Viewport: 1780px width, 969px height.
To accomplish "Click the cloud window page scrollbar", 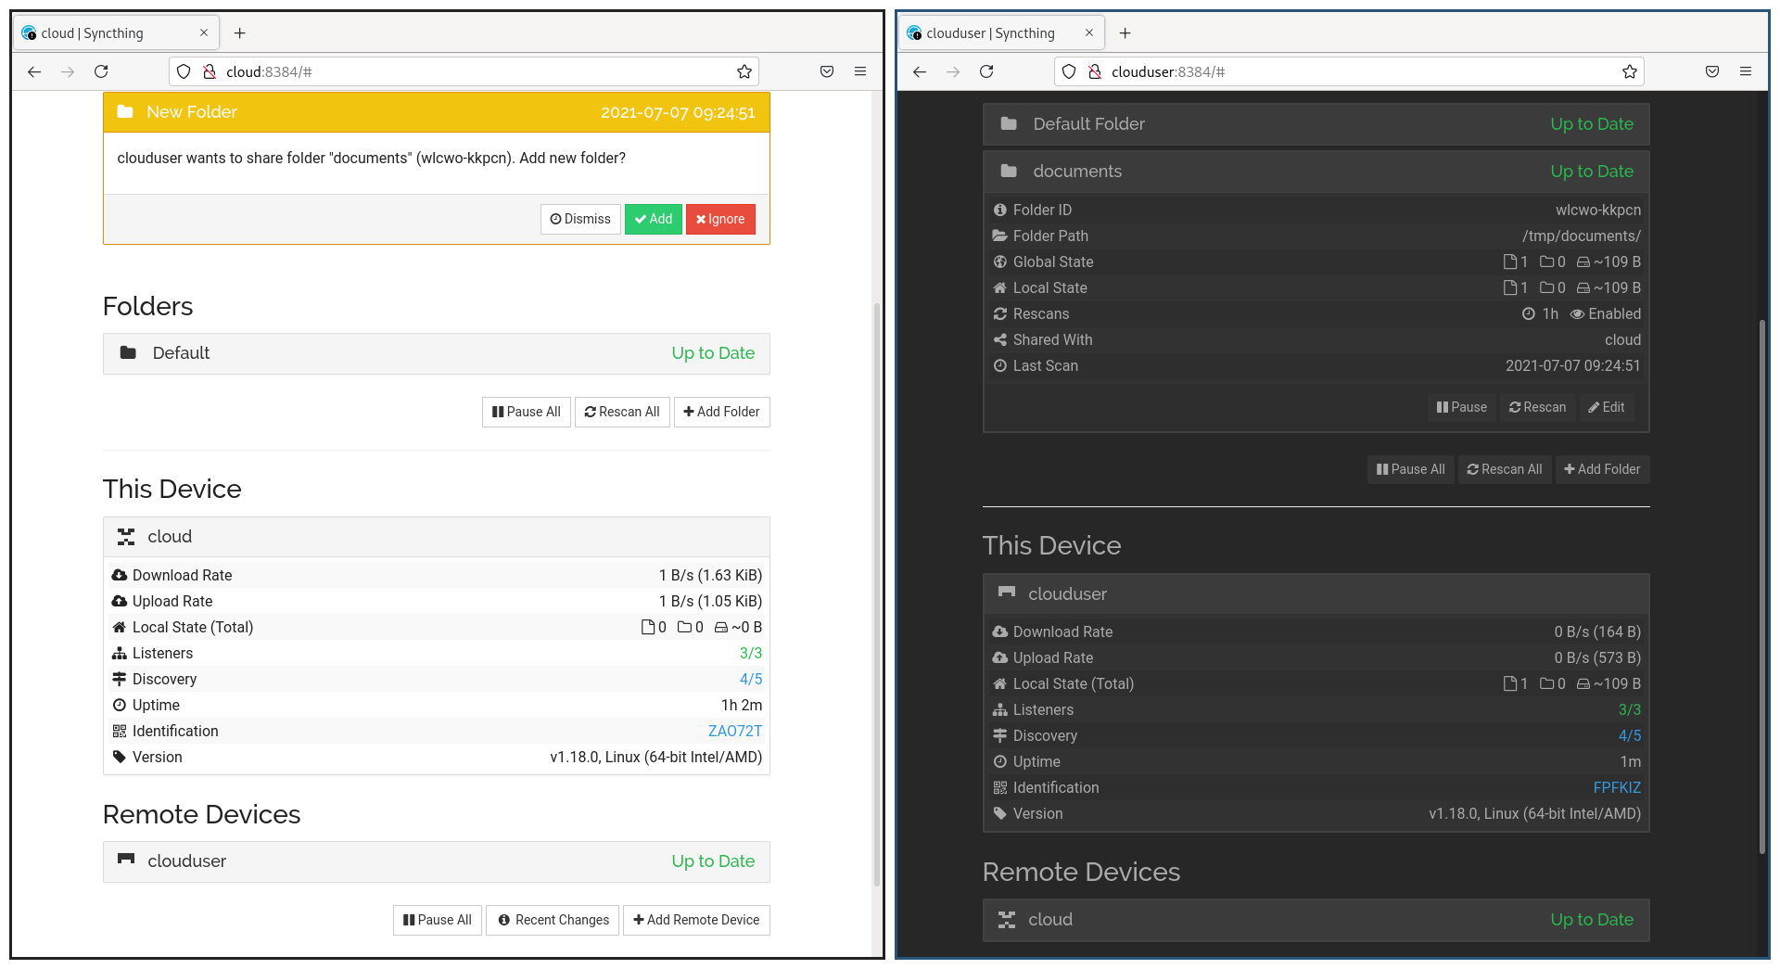I will (877, 593).
